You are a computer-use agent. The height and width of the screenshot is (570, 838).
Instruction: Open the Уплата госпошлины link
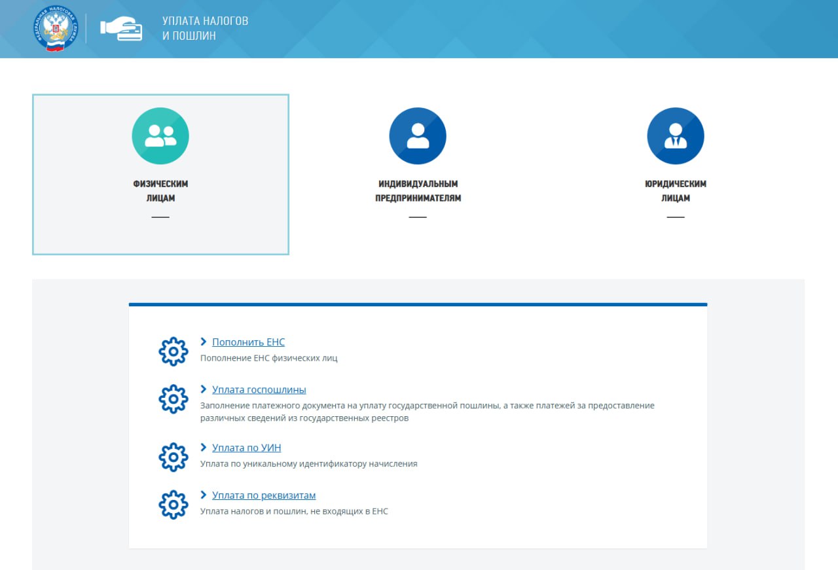[x=259, y=390]
